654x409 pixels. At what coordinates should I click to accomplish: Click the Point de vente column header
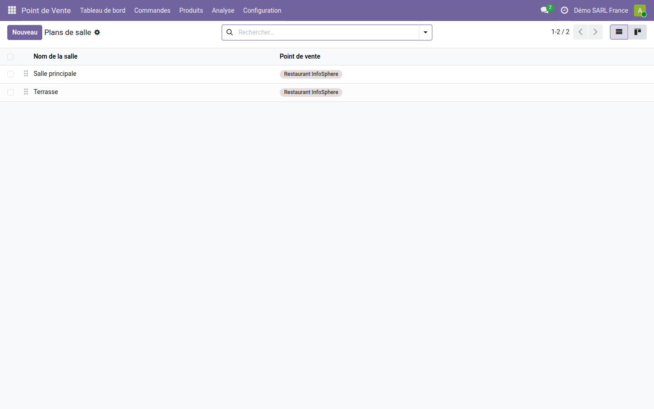coord(300,56)
